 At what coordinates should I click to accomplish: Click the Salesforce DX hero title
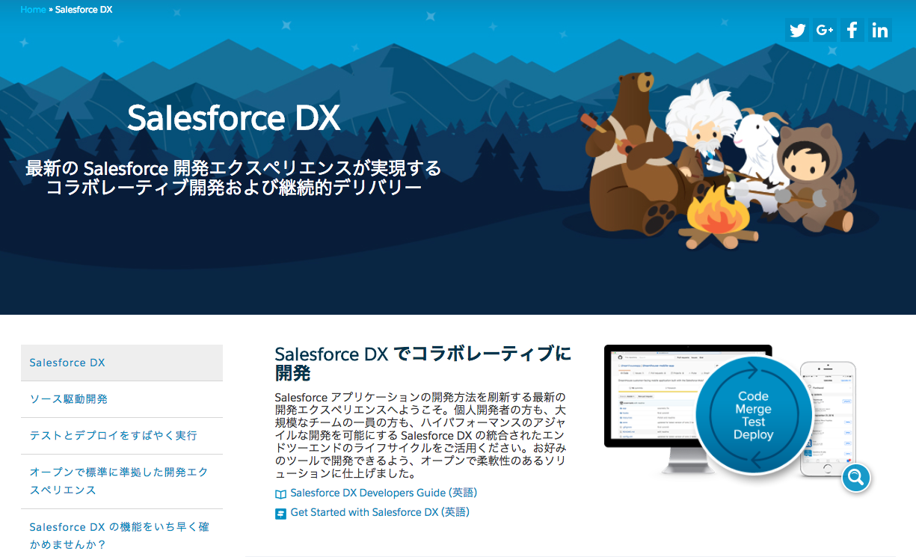tap(233, 118)
